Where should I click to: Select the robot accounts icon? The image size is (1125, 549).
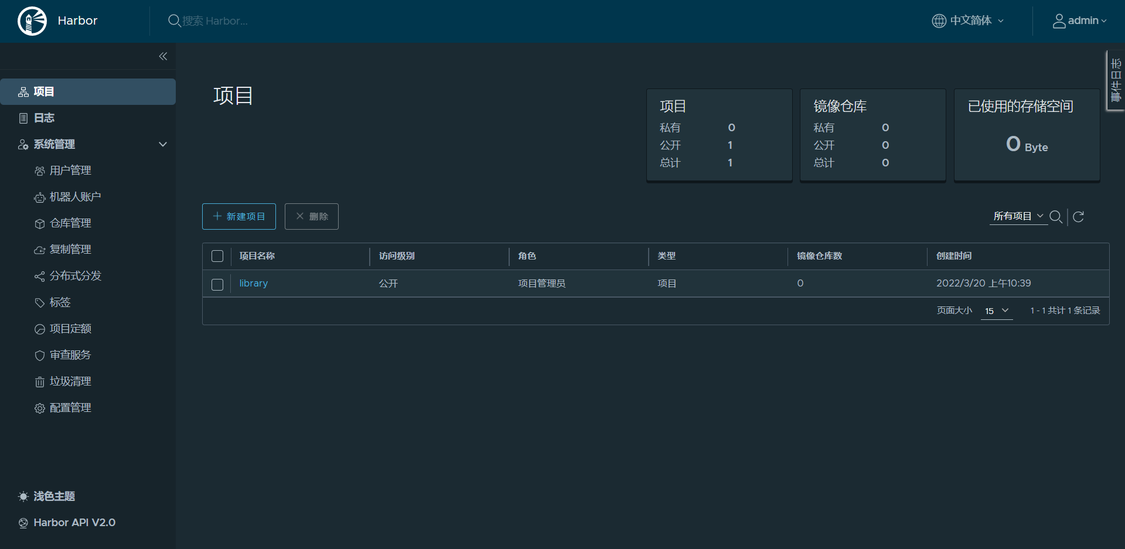coord(39,197)
